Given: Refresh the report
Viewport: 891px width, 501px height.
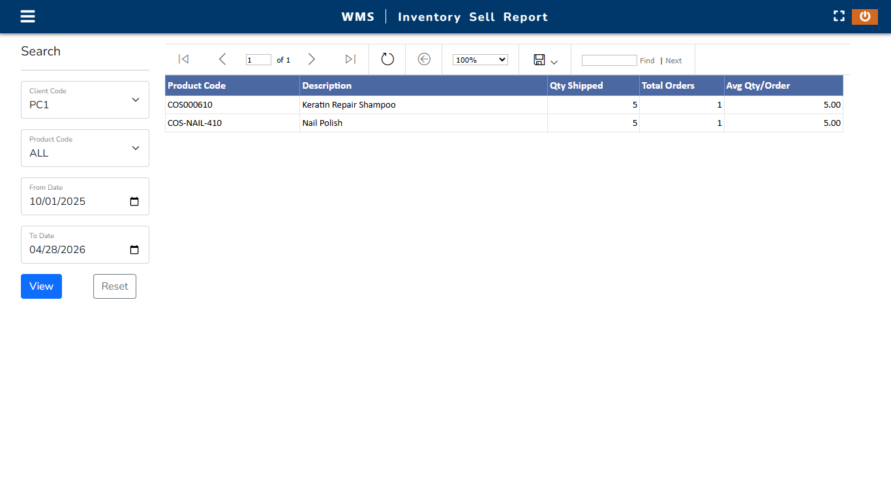Looking at the screenshot, I should click(387, 59).
